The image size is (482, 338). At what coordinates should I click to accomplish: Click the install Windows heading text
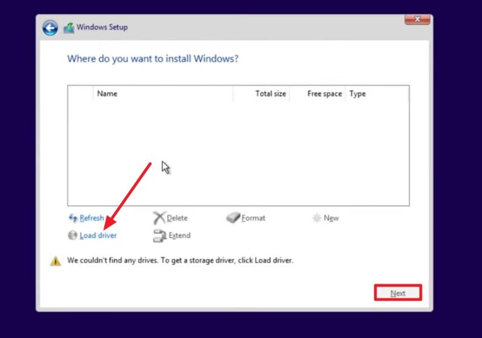pyautogui.click(x=152, y=58)
